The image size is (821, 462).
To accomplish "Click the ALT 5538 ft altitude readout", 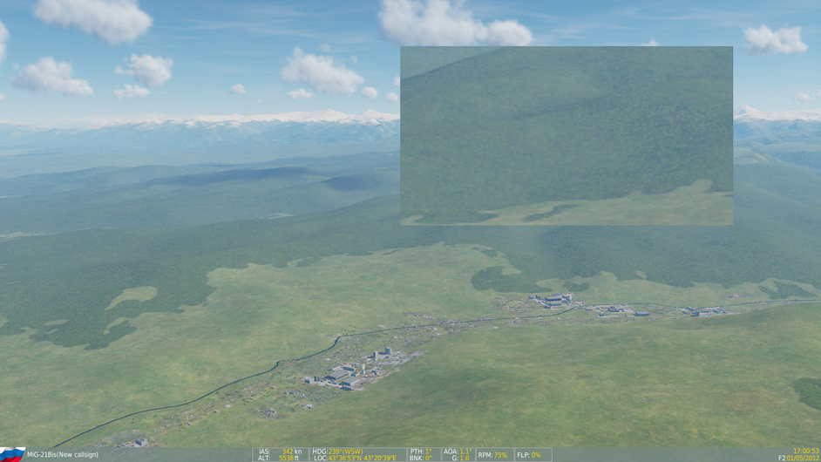I will click(278, 459).
